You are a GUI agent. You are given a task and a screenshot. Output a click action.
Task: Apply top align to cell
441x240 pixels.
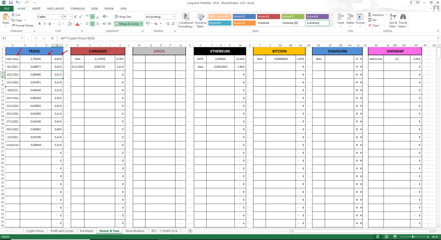pyautogui.click(x=87, y=16)
